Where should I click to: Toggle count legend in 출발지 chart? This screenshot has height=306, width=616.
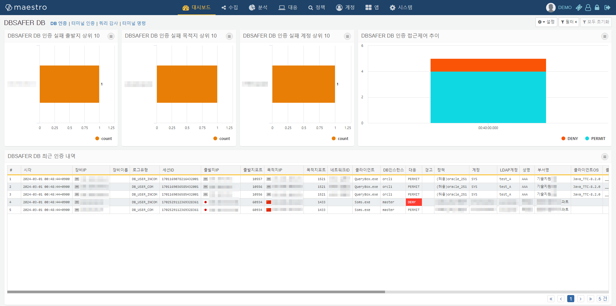pyautogui.click(x=104, y=138)
